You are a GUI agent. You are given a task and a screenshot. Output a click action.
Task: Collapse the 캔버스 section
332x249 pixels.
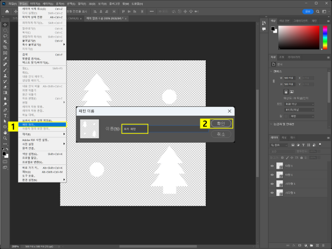coord(271,71)
